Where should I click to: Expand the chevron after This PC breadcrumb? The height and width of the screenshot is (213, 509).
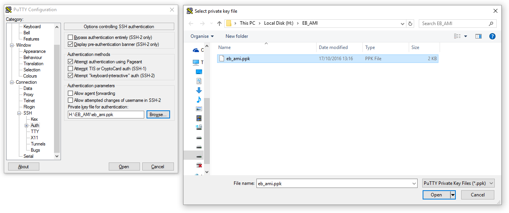tap(260, 23)
